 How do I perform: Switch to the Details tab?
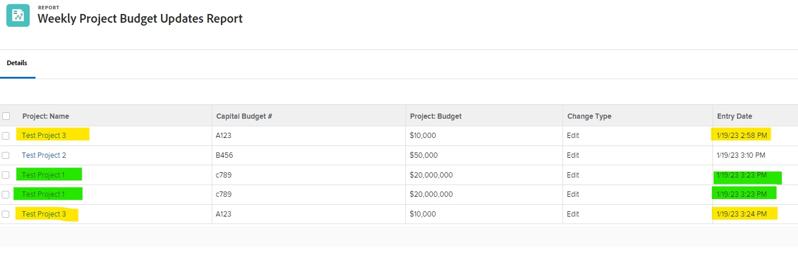(17, 63)
